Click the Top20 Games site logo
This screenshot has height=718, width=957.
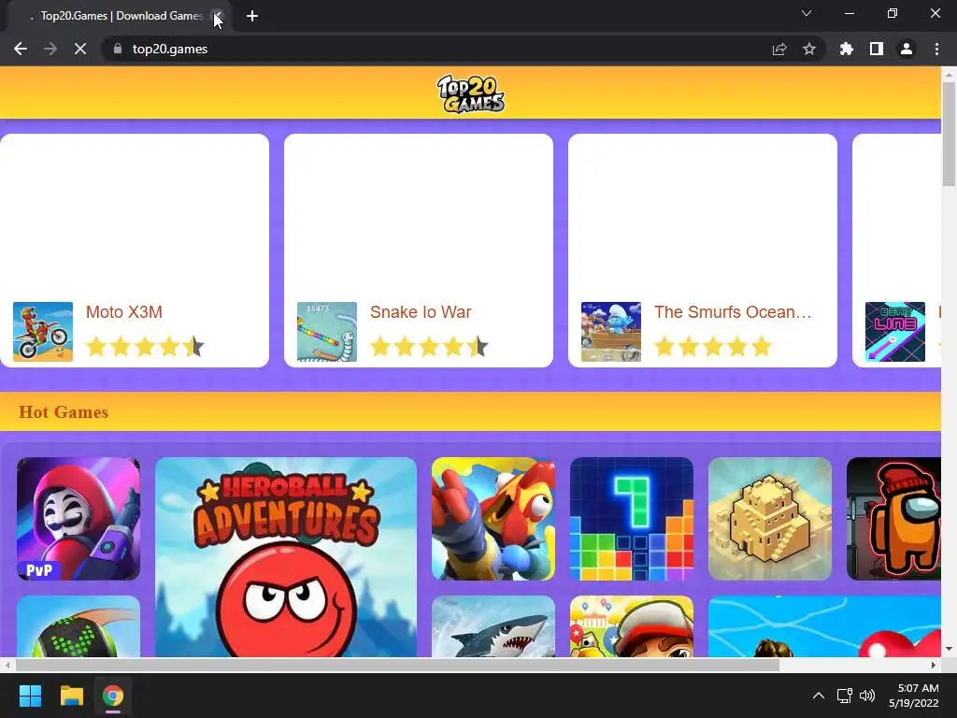click(471, 93)
